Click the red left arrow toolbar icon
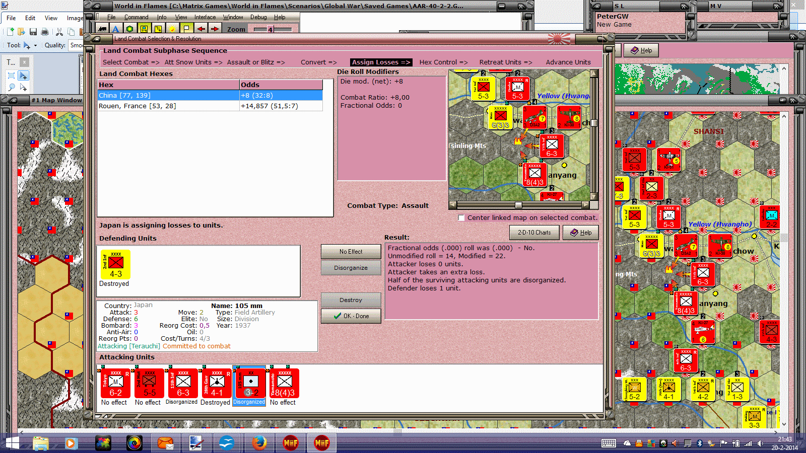 (x=200, y=29)
